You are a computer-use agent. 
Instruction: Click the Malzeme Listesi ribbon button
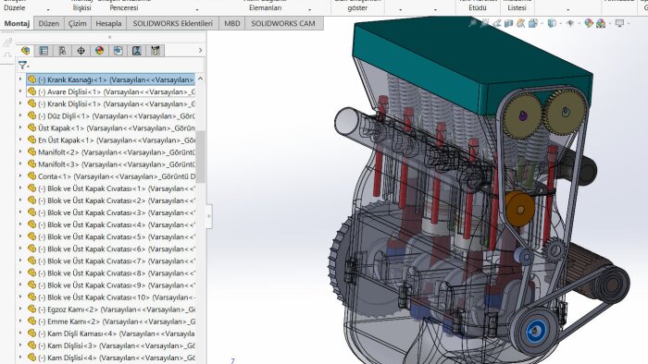[517, 6]
